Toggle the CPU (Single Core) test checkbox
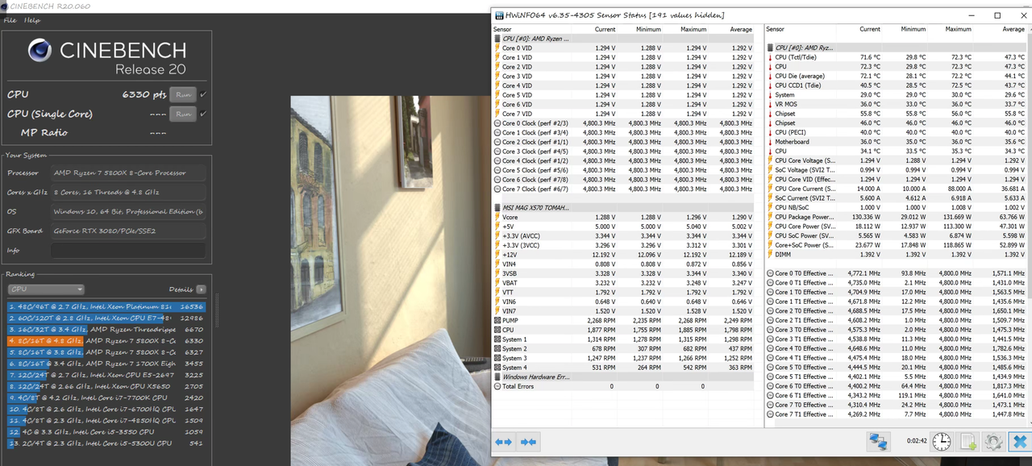 coord(203,114)
